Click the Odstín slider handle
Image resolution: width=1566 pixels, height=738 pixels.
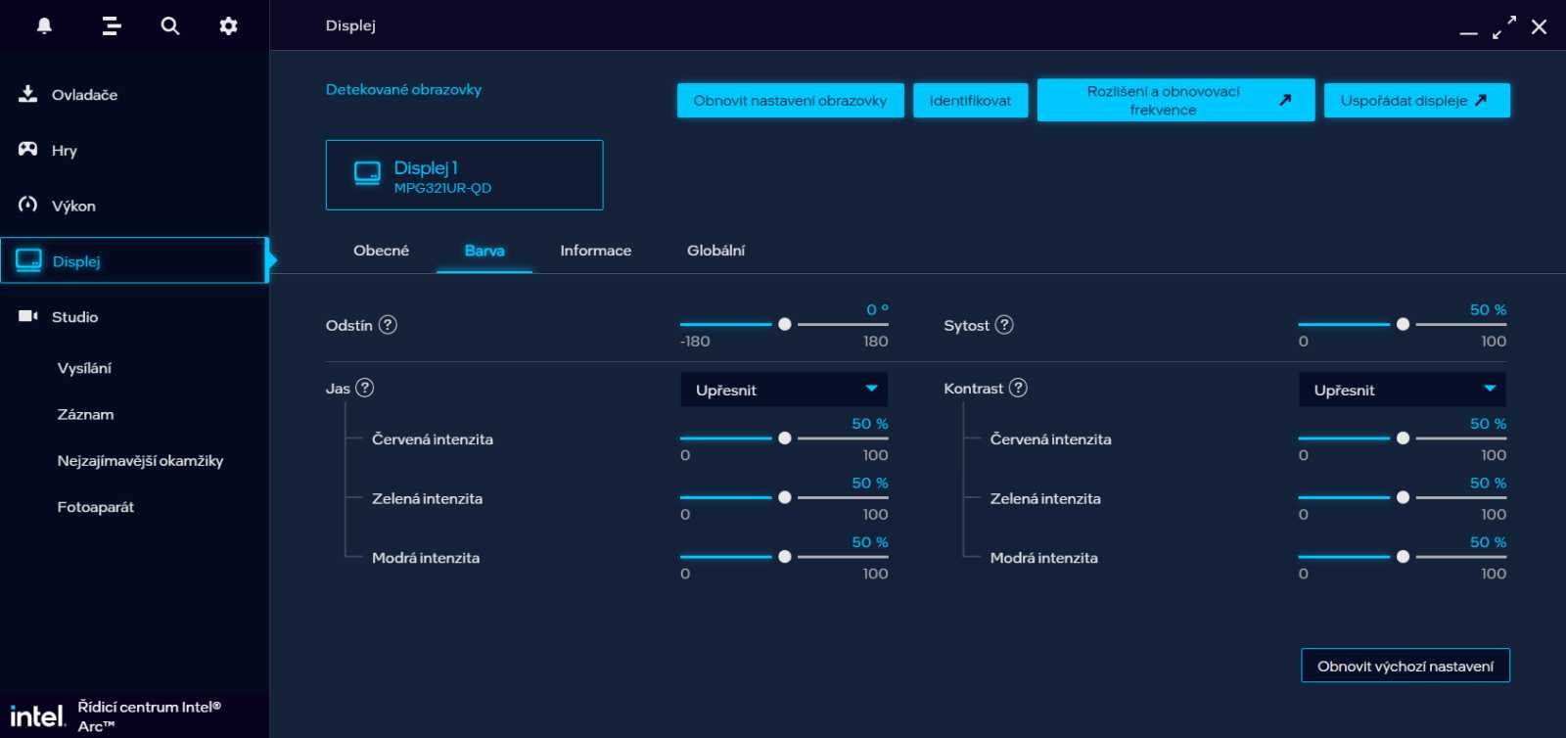click(x=785, y=324)
